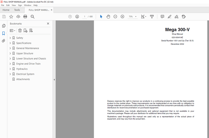The width and height of the screenshot is (209, 138).
Task: Expand the Specifications bookmark
Action: pyautogui.click(x=10, y=43)
